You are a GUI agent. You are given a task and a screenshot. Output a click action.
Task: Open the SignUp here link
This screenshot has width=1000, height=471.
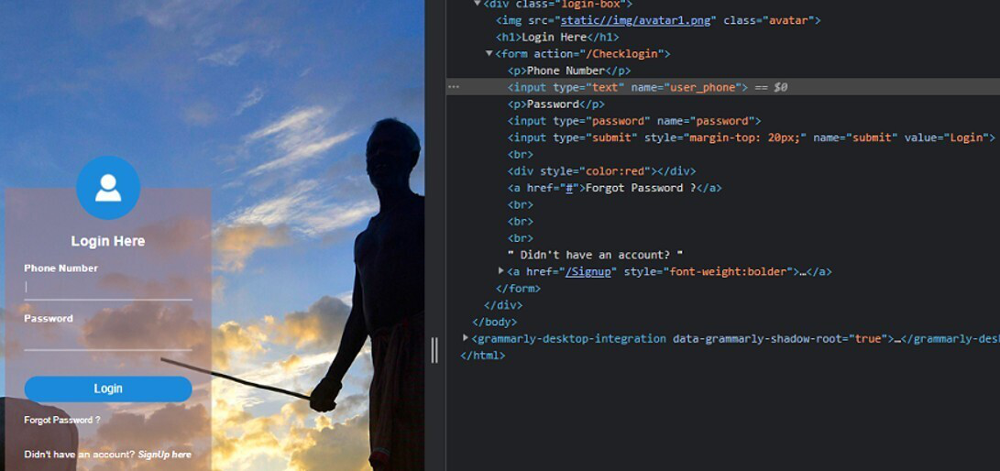click(x=165, y=455)
